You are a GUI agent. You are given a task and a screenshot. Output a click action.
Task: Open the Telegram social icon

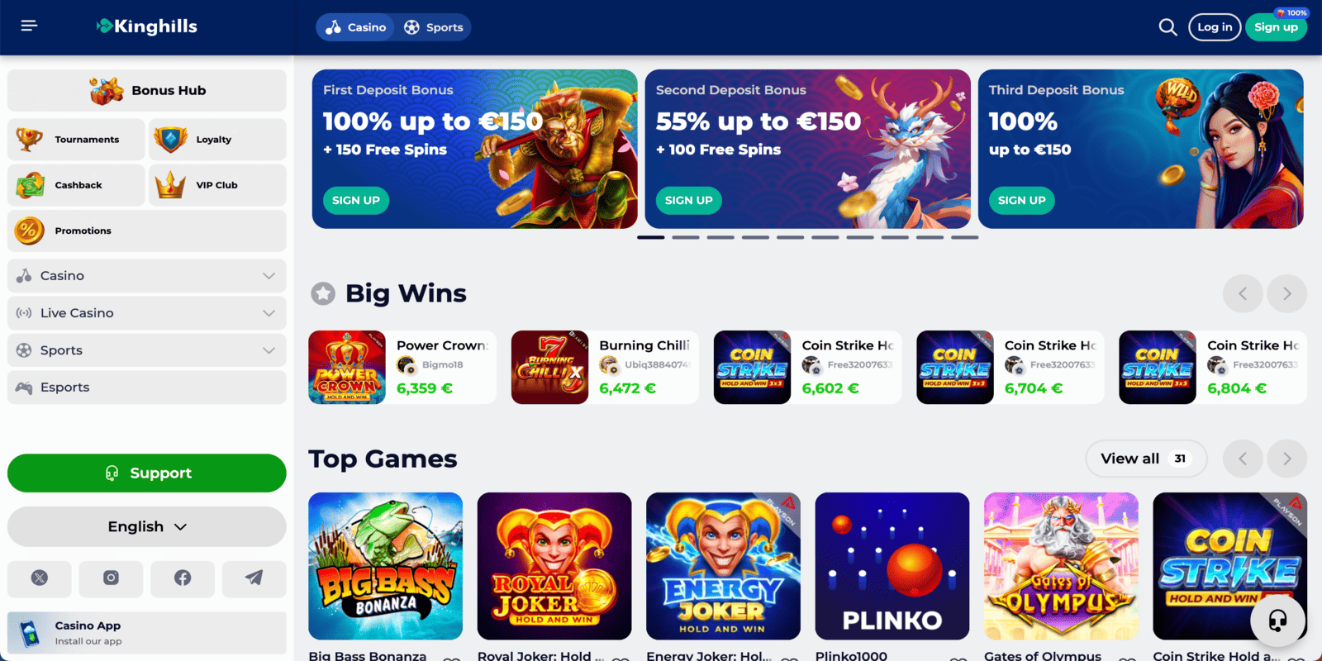[254, 578]
